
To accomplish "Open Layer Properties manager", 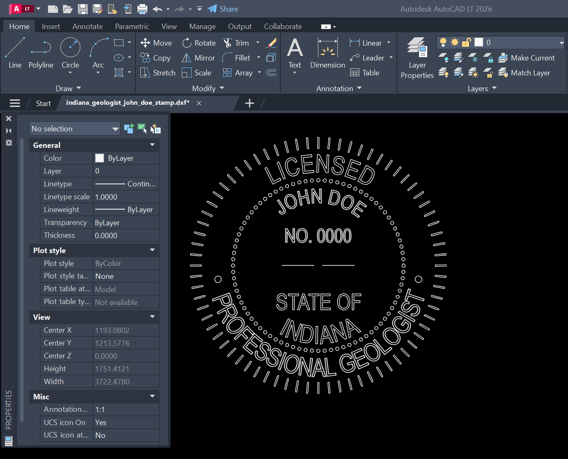I will point(417,58).
